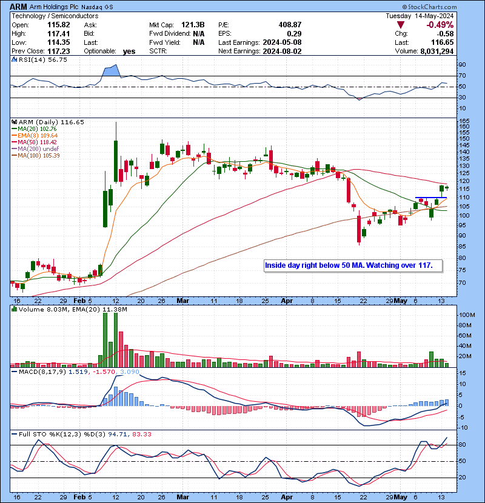Click the P/E value 408.87

click(x=290, y=25)
